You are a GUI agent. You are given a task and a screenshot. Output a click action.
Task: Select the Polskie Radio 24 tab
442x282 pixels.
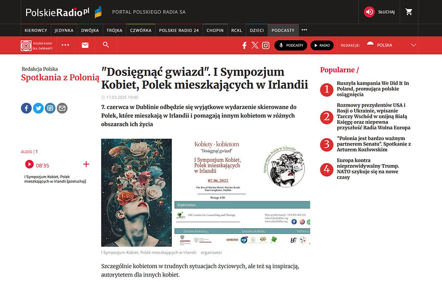point(179,30)
